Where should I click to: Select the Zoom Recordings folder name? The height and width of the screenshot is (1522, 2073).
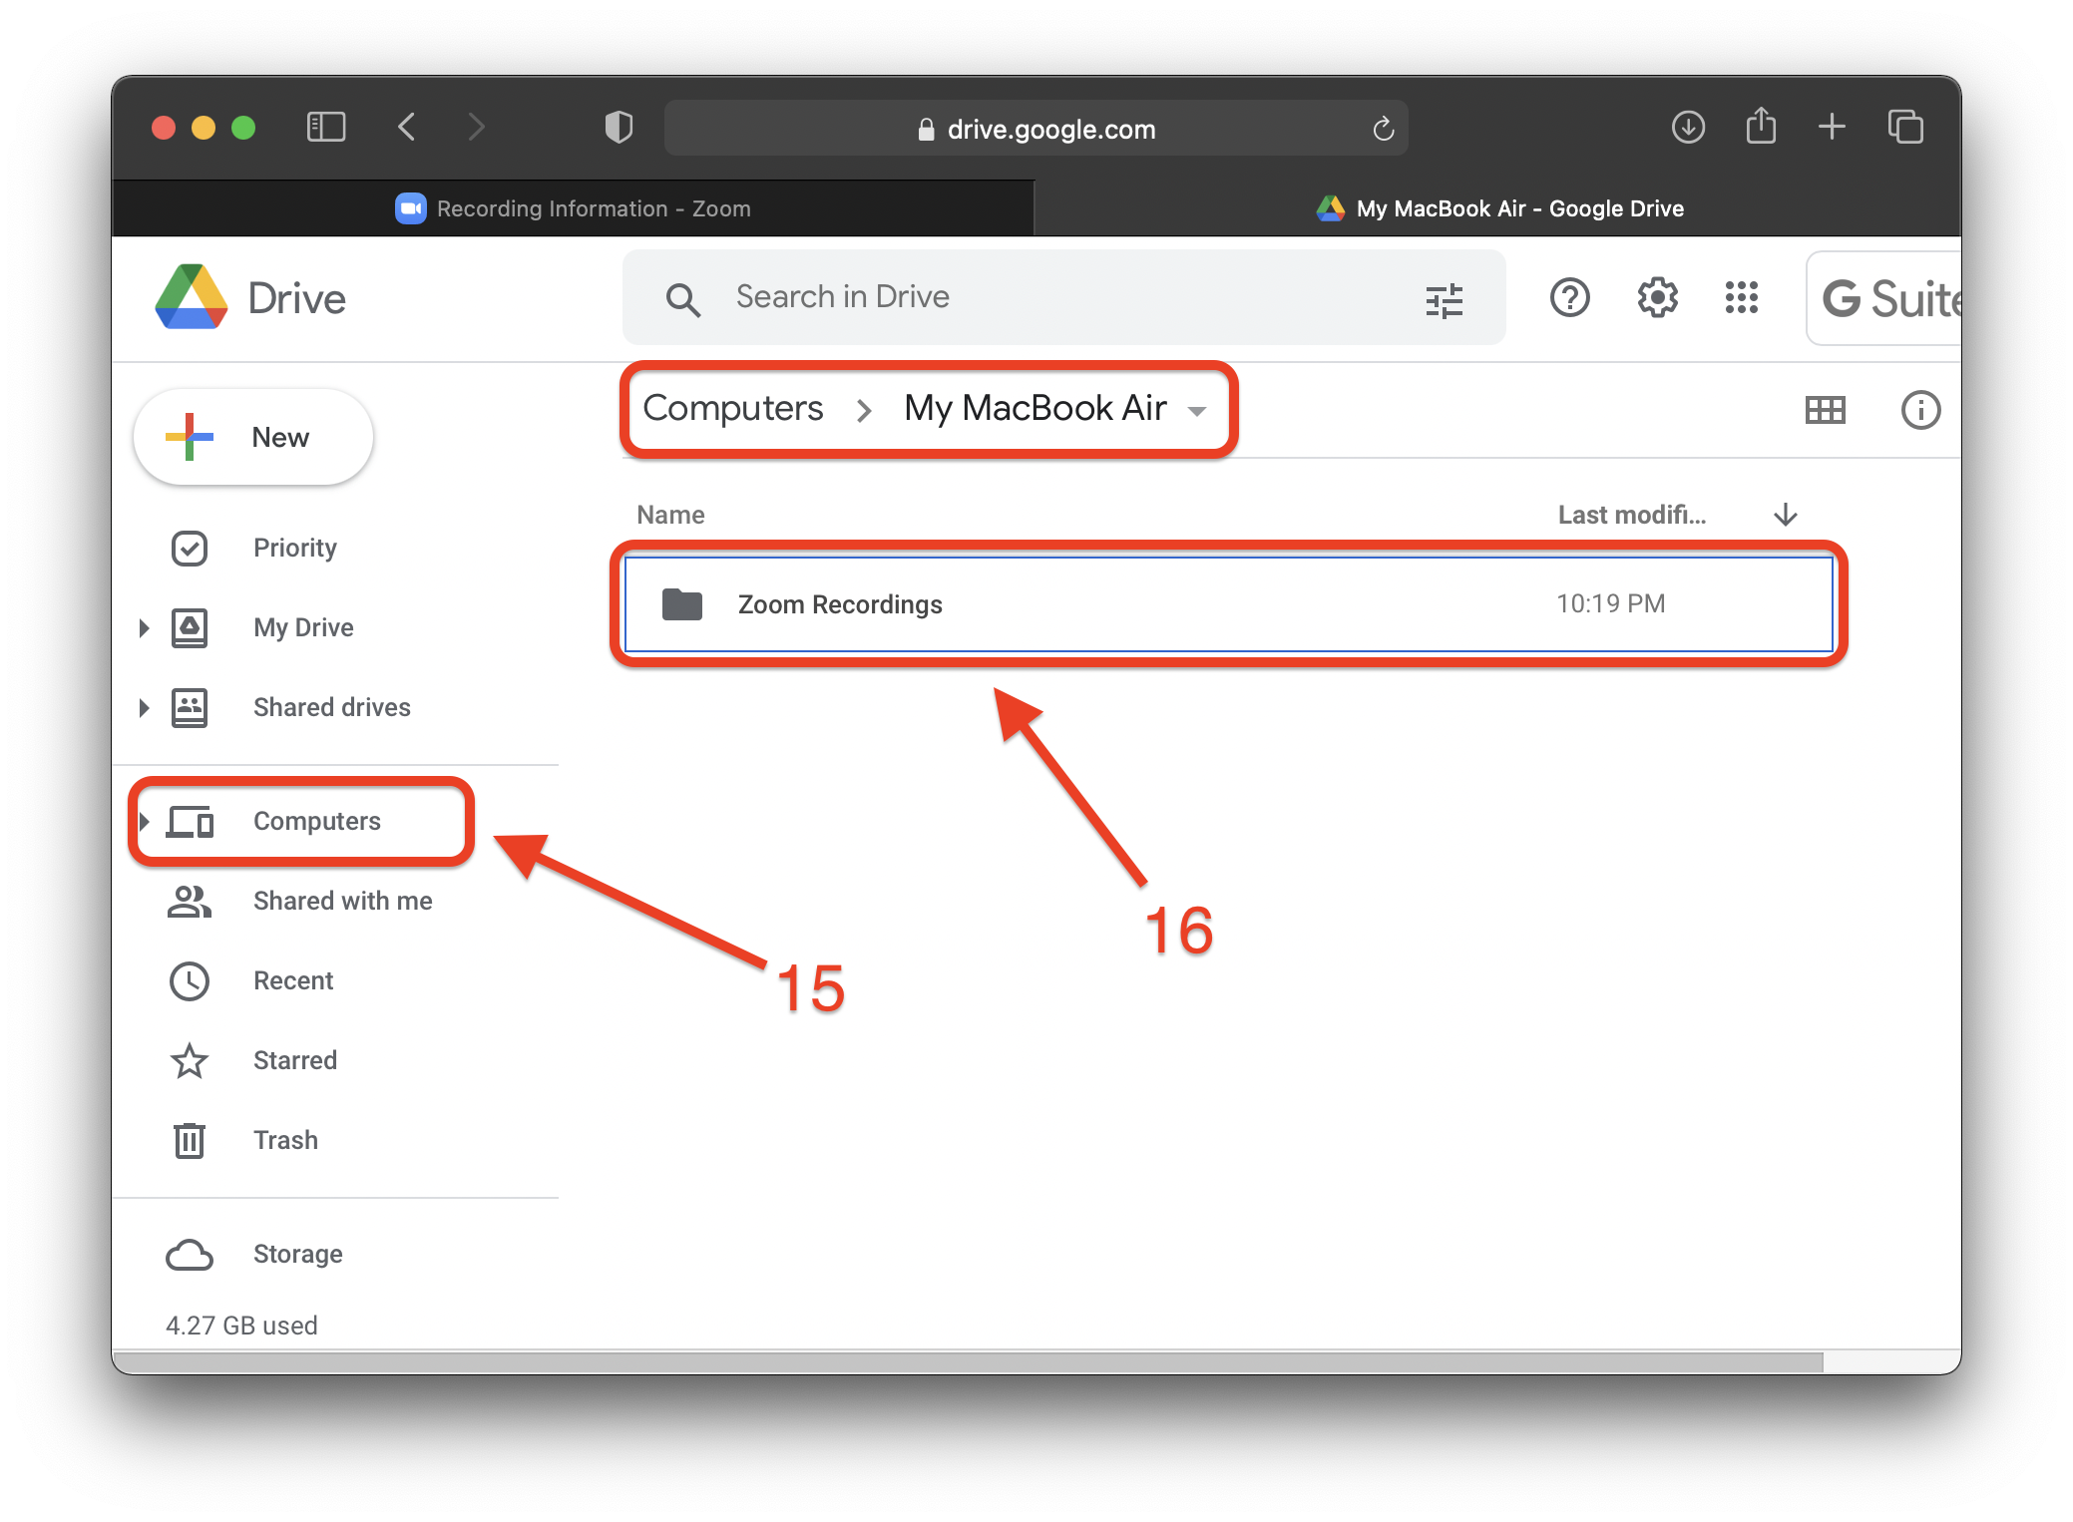pyautogui.click(x=840, y=604)
